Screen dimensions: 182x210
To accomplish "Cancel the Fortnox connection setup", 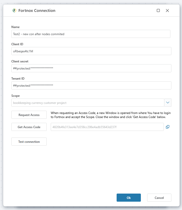I will point(159,198).
